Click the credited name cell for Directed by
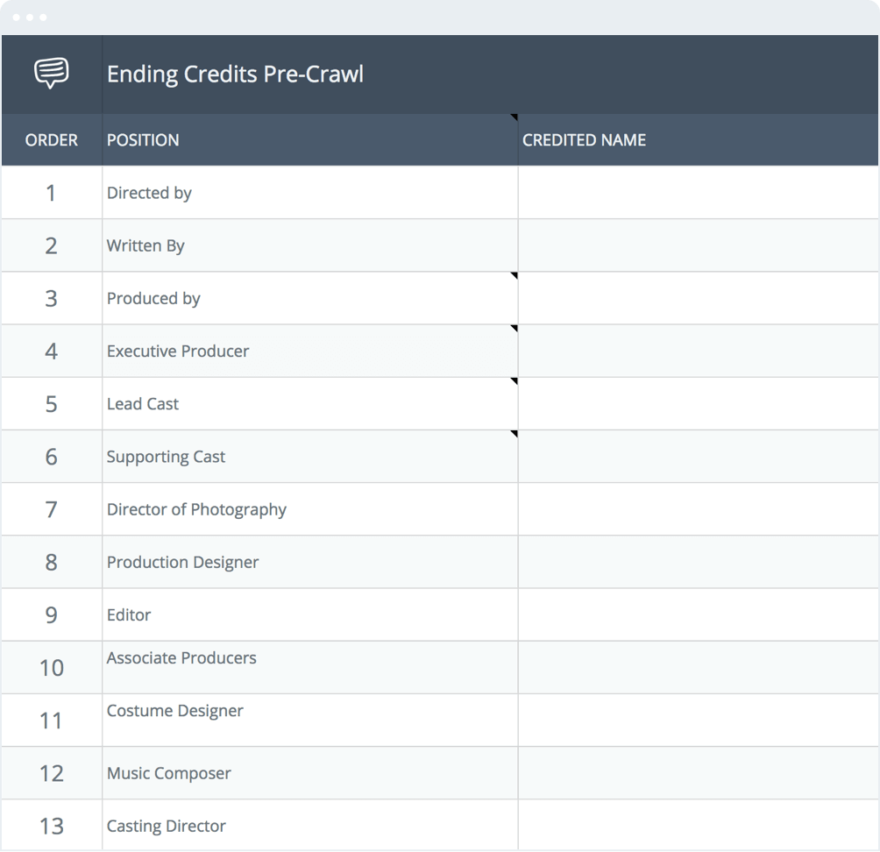 tap(698, 193)
